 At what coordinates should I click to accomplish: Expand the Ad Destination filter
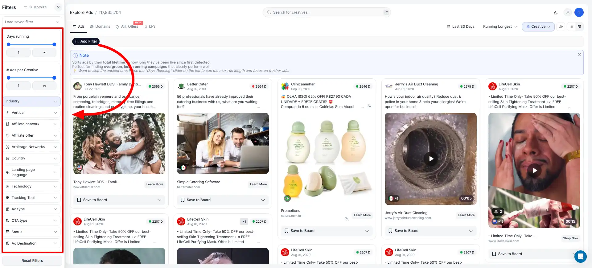point(32,243)
